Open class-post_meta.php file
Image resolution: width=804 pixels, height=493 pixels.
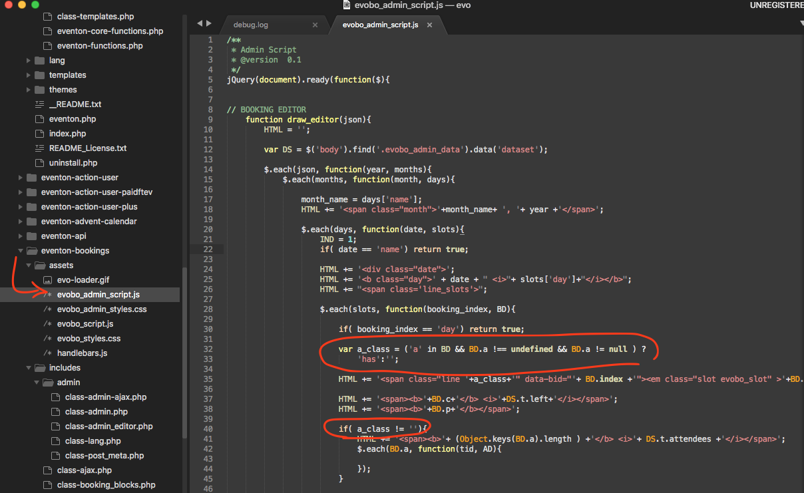click(104, 456)
